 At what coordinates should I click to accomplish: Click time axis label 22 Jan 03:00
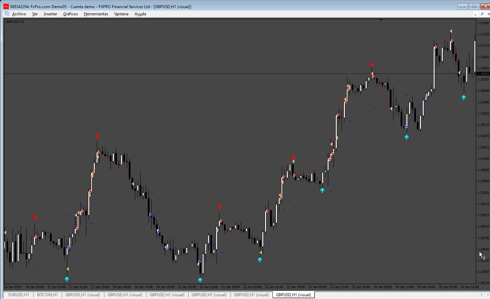click(x=252, y=287)
